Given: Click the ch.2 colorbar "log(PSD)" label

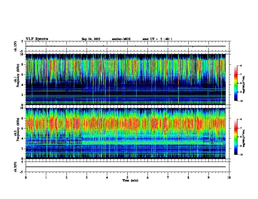Looking at the screenshot, I should point(244,139).
